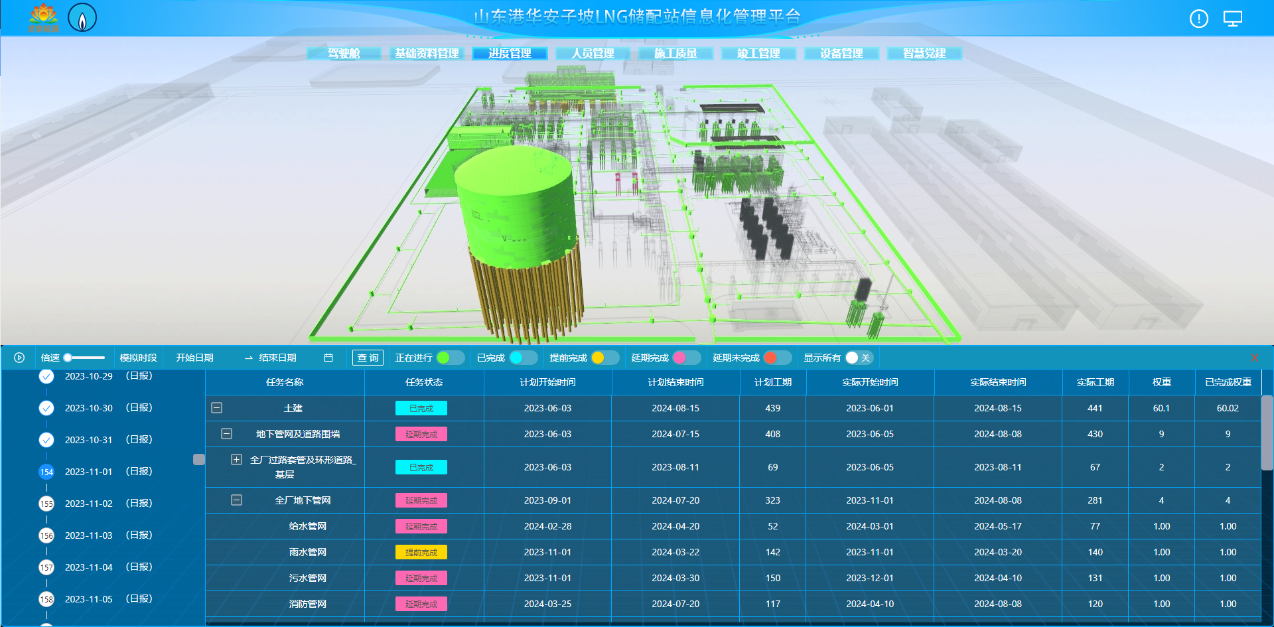The width and height of the screenshot is (1274, 627).
Task: Click the task table vertical scrollbar
Action: point(1267,433)
